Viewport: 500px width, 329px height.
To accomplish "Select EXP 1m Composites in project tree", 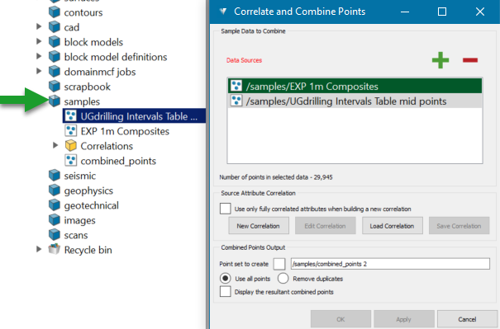I will tap(125, 131).
